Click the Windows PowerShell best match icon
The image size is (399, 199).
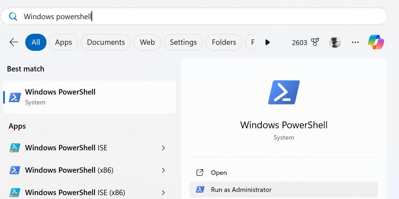coord(15,97)
